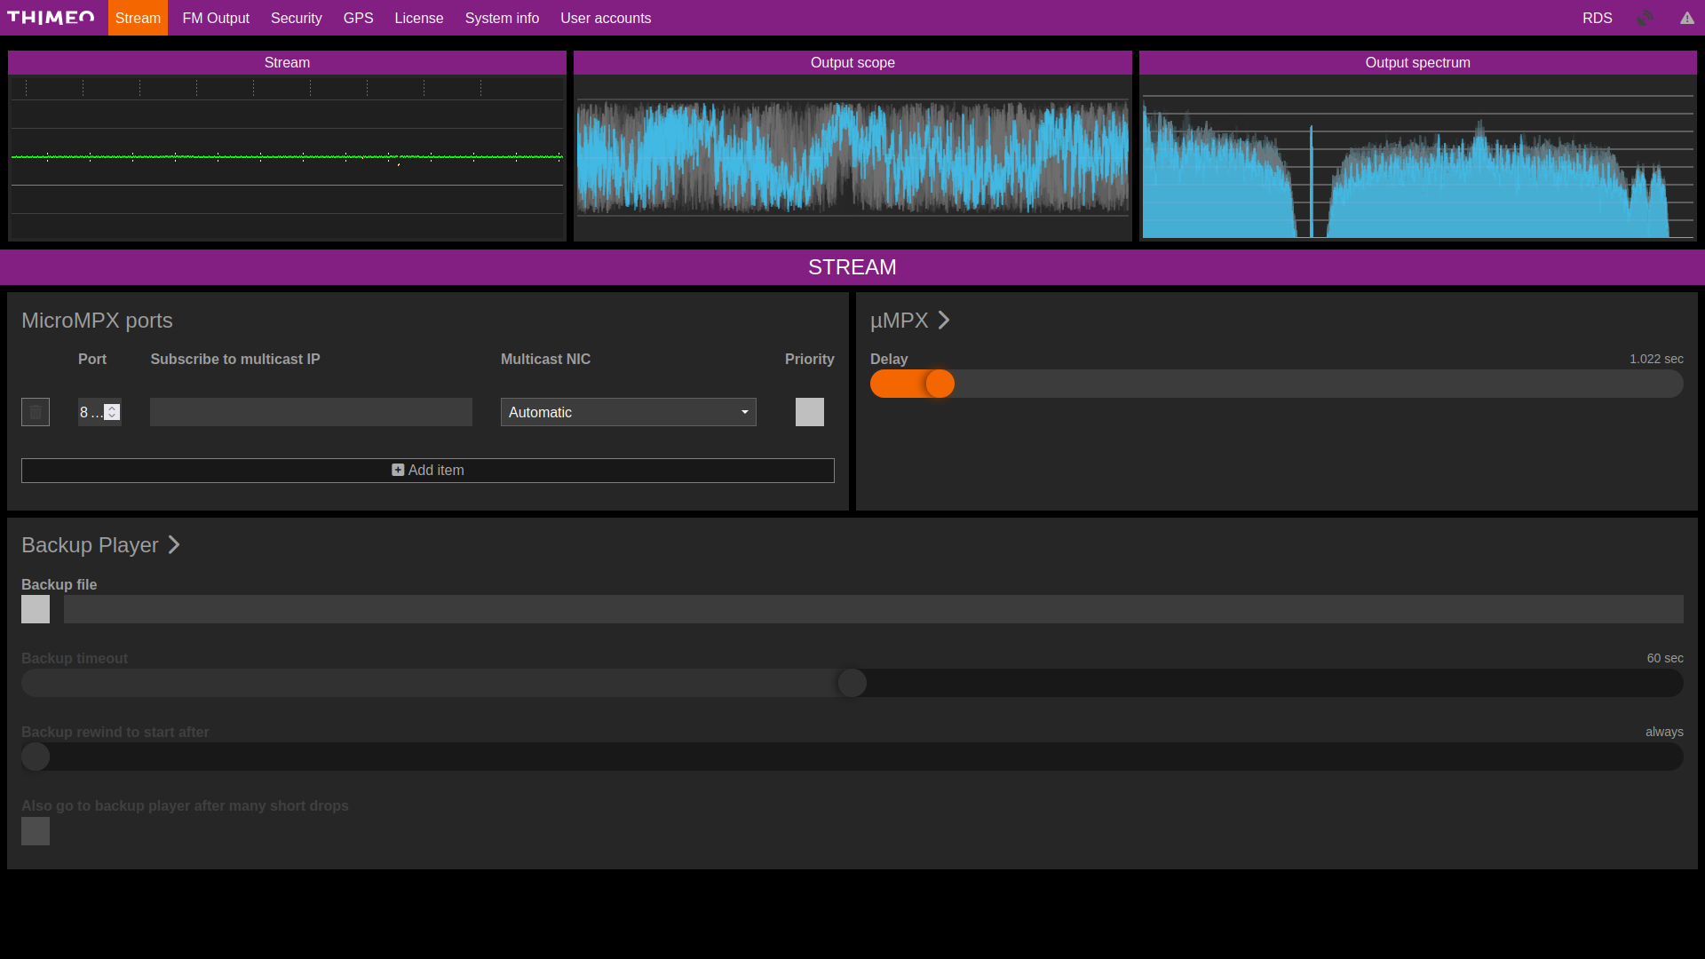Click the Backup Player heading text
Screen dimensions: 1705x959
pos(90,545)
